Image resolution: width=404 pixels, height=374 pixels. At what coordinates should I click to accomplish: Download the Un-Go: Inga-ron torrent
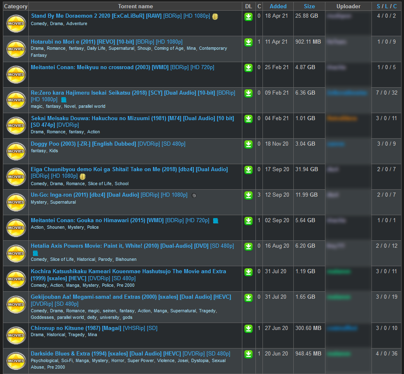click(x=248, y=195)
